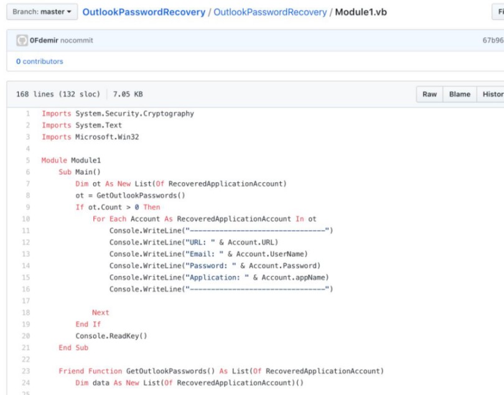Open the file History
504x395 pixels.
coord(490,94)
